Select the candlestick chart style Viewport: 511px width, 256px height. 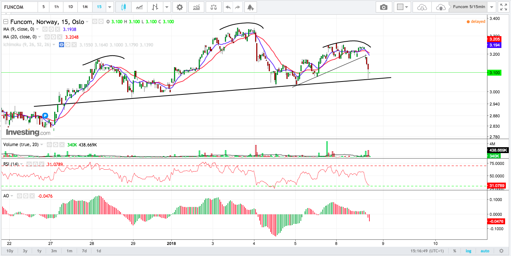tap(124, 7)
